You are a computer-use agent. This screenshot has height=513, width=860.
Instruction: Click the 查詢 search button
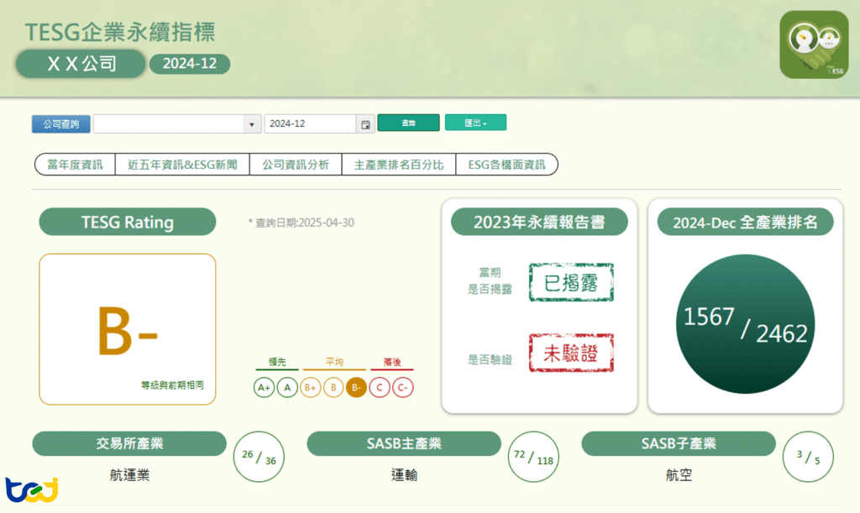coord(408,123)
